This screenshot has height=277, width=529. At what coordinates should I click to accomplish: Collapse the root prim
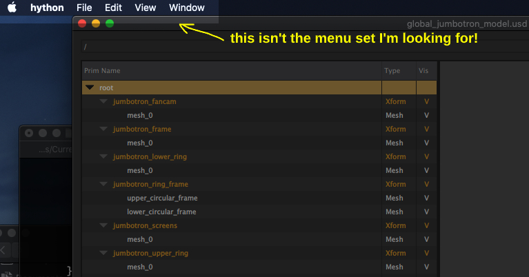coord(90,88)
